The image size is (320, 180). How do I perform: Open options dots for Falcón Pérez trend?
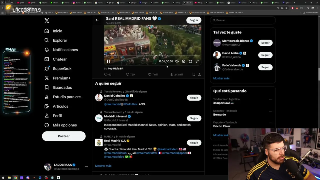(271, 123)
